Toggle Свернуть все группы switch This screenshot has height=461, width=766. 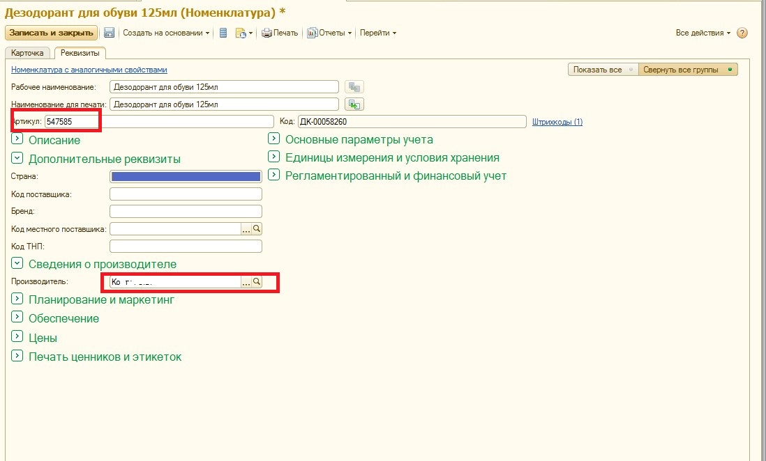pos(688,70)
